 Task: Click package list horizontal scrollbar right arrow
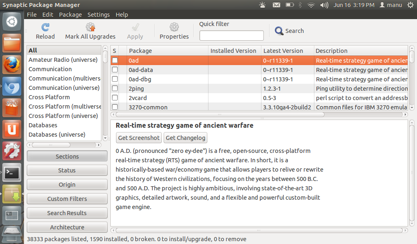point(405,114)
